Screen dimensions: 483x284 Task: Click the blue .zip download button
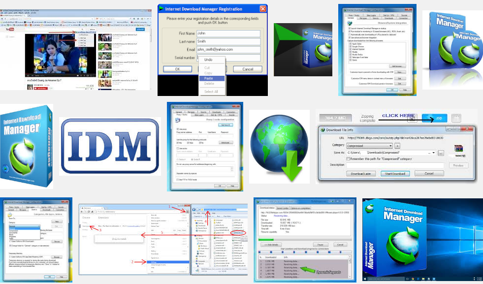(434, 118)
